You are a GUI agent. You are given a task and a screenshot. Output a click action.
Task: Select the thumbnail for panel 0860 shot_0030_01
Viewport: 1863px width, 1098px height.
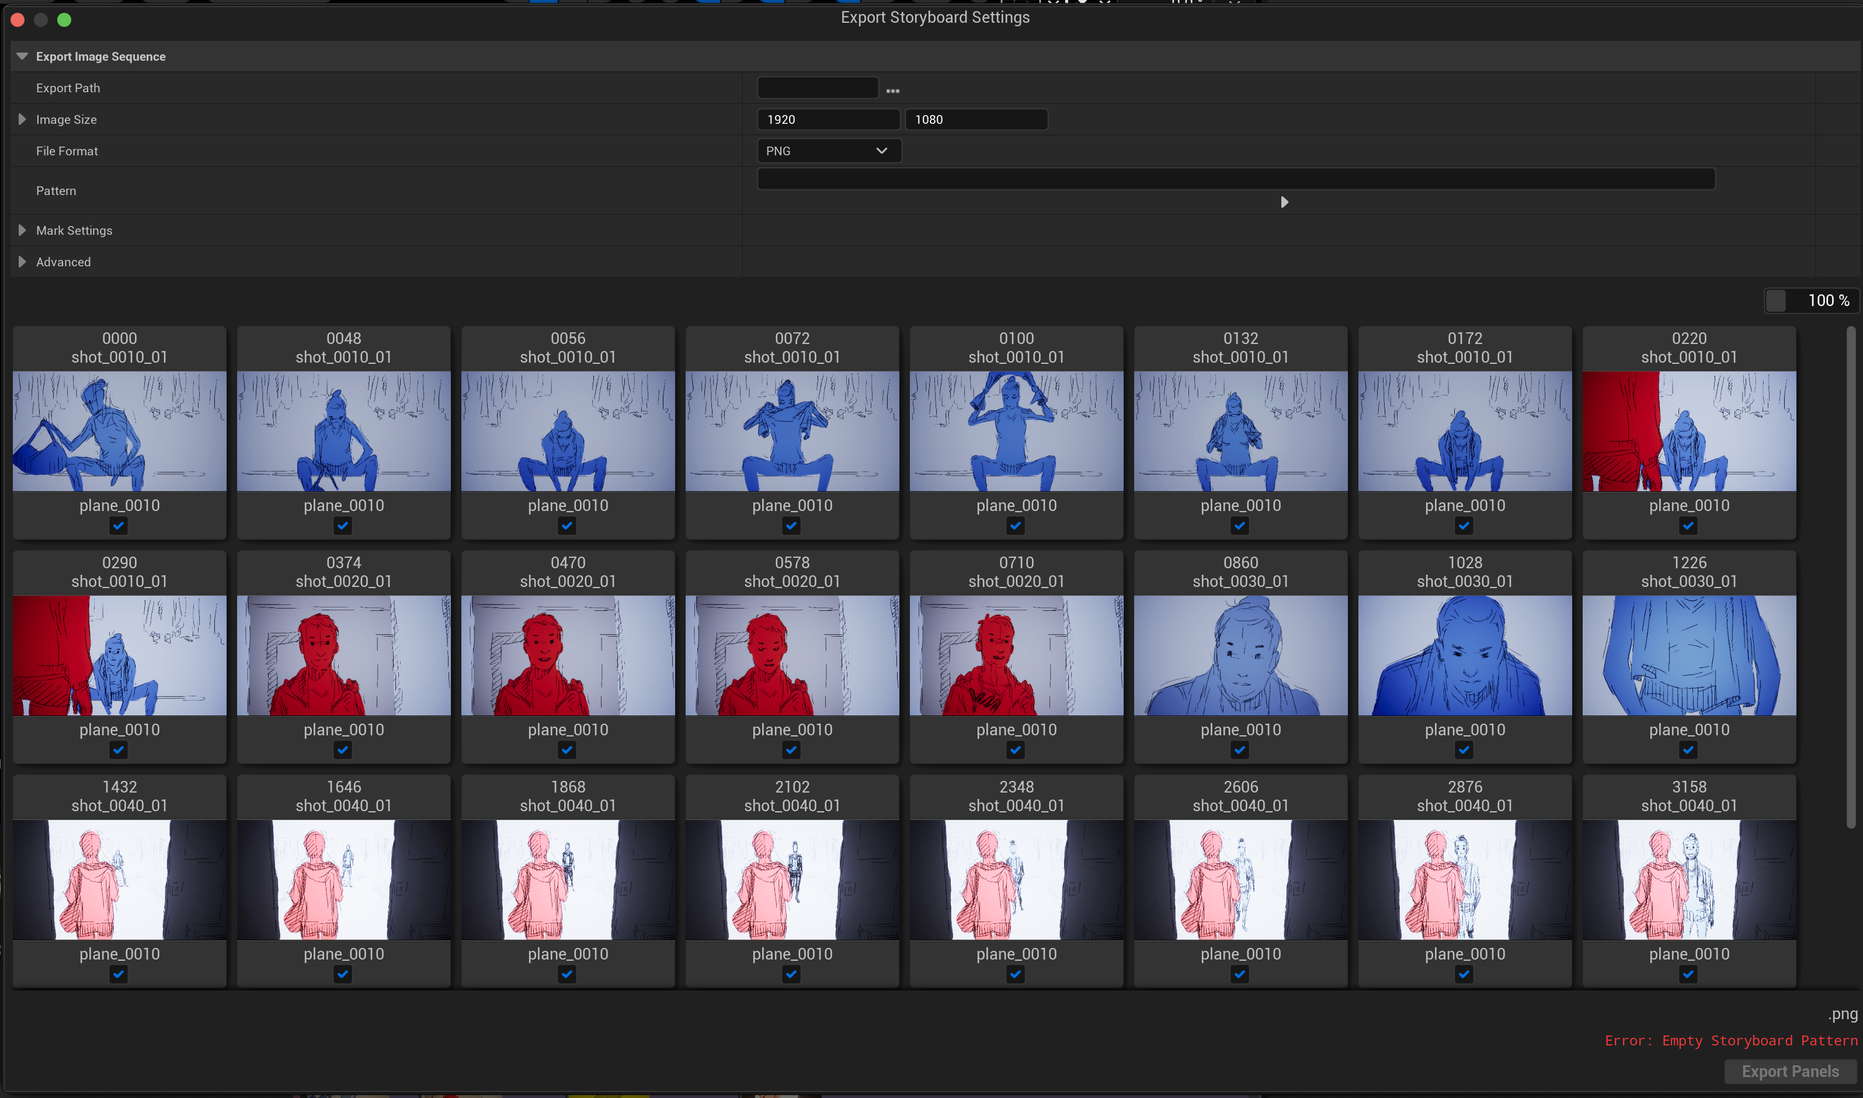click(1240, 655)
